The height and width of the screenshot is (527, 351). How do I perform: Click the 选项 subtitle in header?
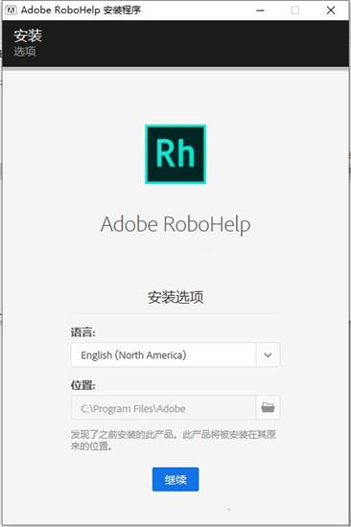pyautogui.click(x=25, y=52)
